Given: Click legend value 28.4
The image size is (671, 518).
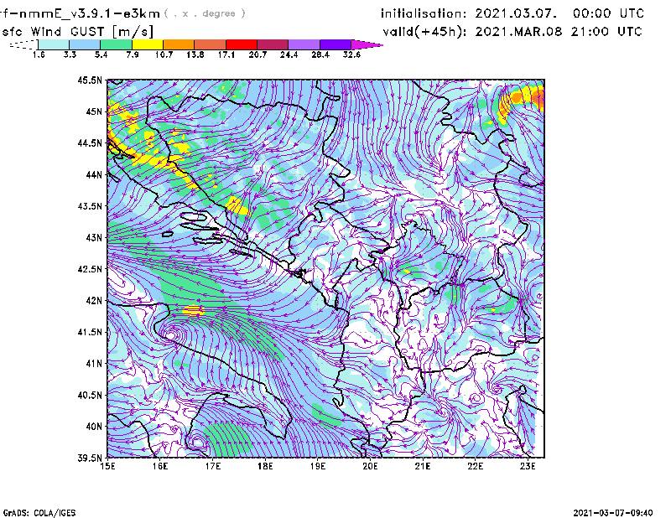Looking at the screenshot, I should coord(320,54).
